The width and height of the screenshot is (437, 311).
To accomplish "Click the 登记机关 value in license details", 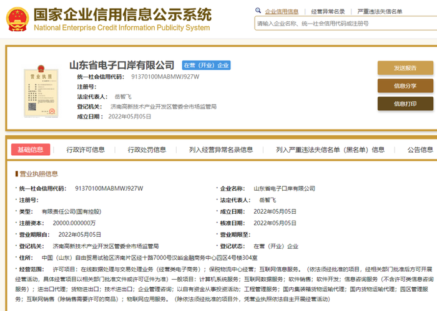I will [x=106, y=246].
